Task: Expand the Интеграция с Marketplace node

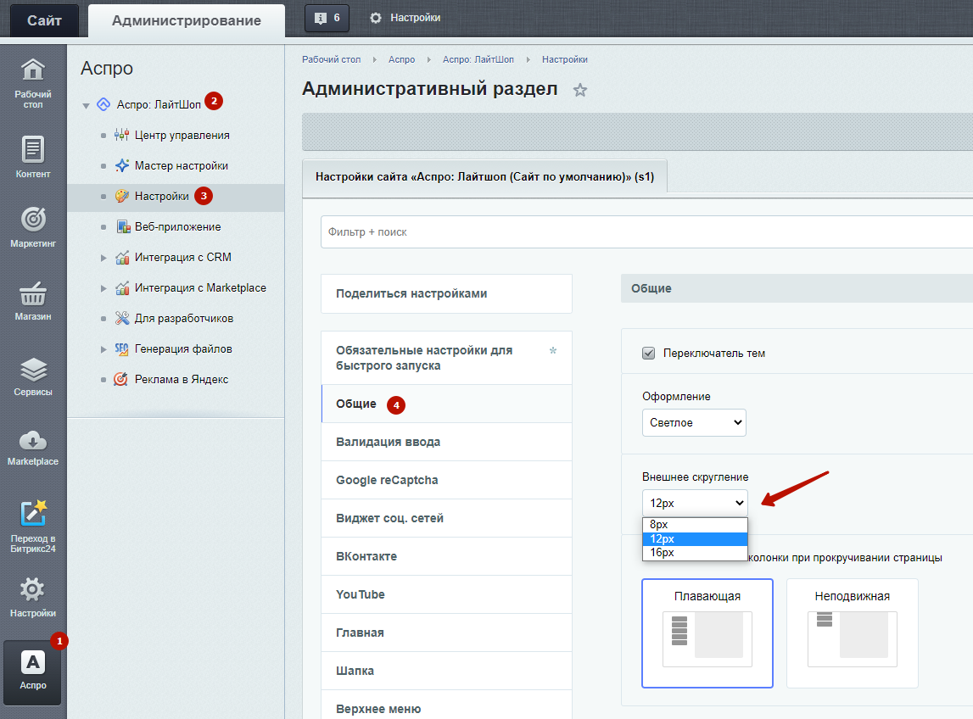Action: (x=103, y=287)
